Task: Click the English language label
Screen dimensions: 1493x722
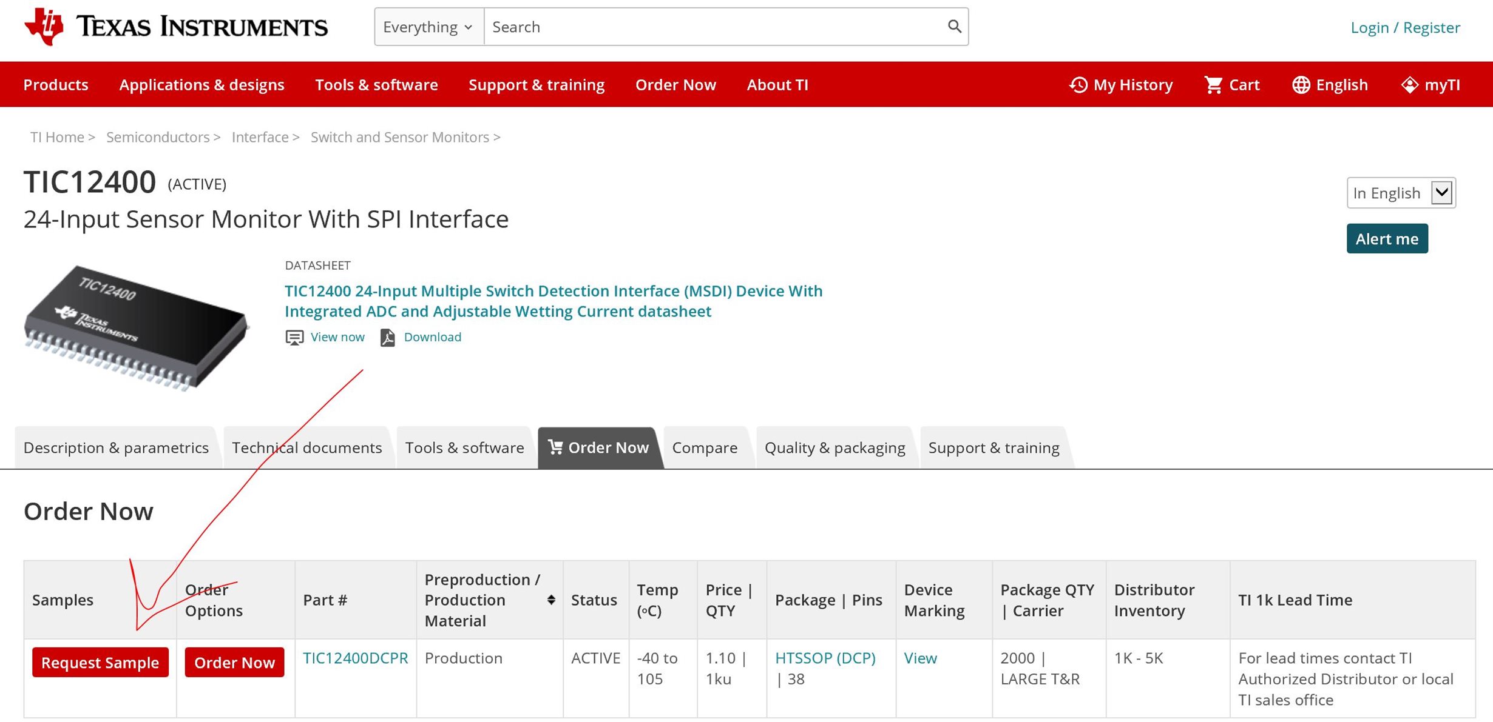Action: click(x=1342, y=85)
